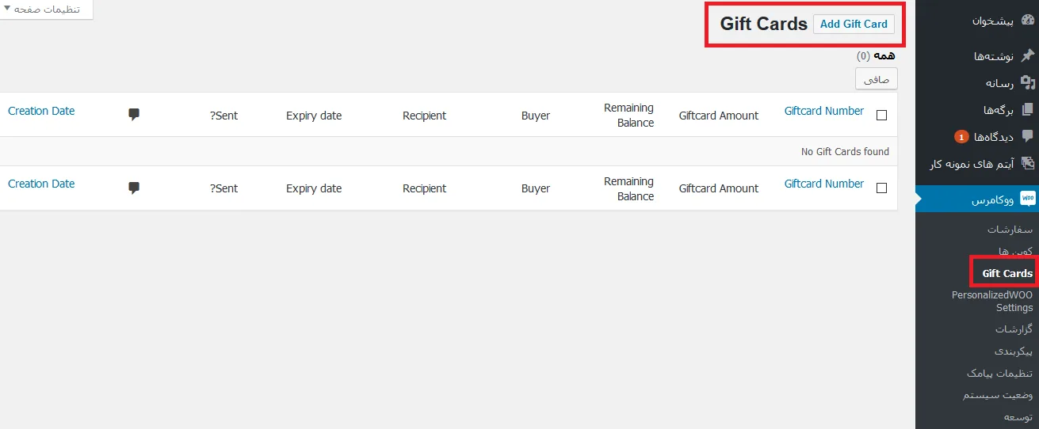Click the filter button below count
This screenshot has height=429, width=1039.
(x=877, y=79)
